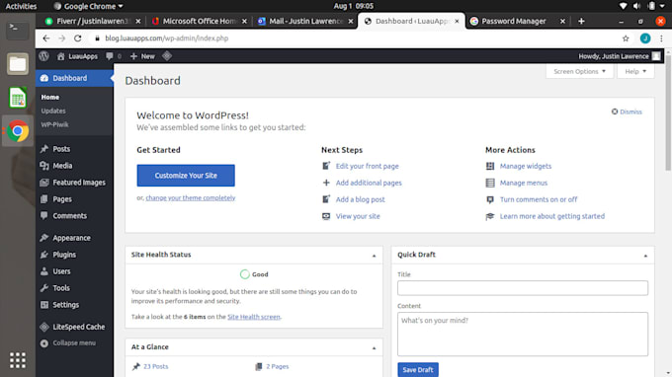Open the Site Health screen link
This screenshot has width=672, height=377.
coord(254,317)
